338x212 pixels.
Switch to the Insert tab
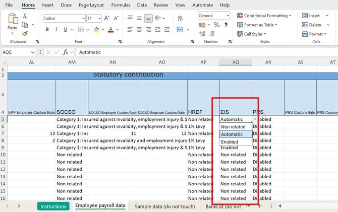coord(47,5)
